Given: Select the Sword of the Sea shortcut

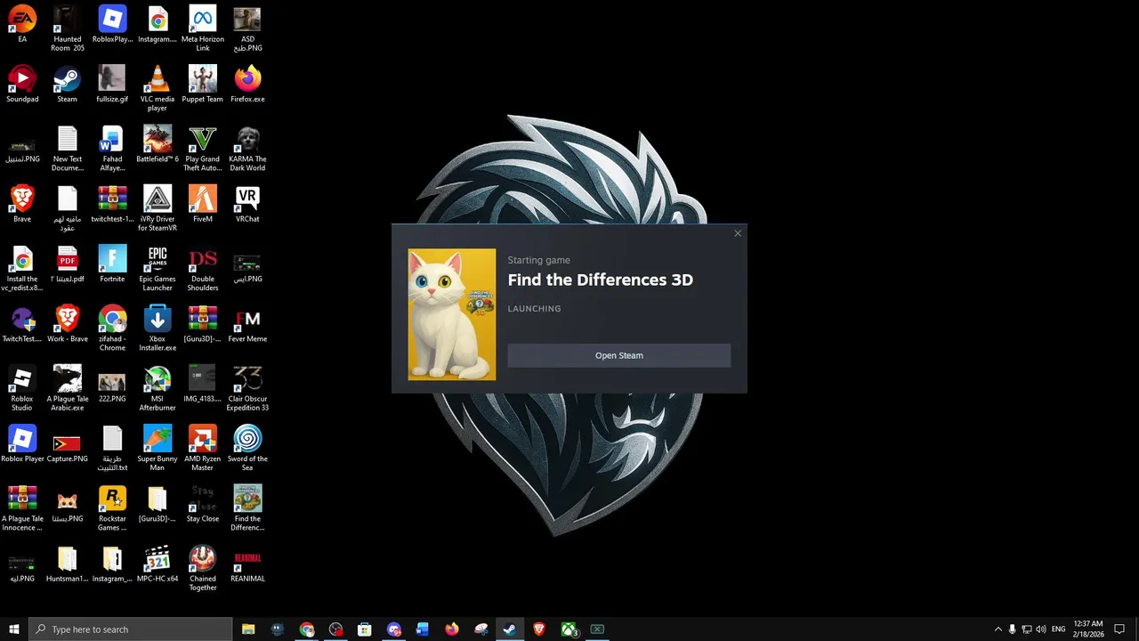Looking at the screenshot, I should [247, 448].
